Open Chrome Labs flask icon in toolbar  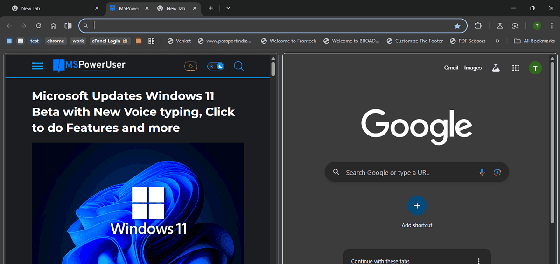coord(500,26)
